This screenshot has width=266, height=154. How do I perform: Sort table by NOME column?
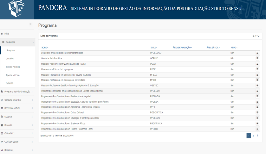tap(45, 48)
